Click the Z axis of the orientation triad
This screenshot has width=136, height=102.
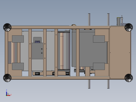(x=7, y=93)
